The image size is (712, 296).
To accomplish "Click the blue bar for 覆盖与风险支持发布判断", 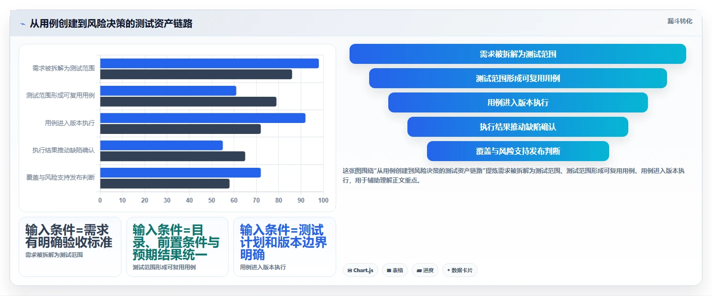I will pyautogui.click(x=180, y=173).
